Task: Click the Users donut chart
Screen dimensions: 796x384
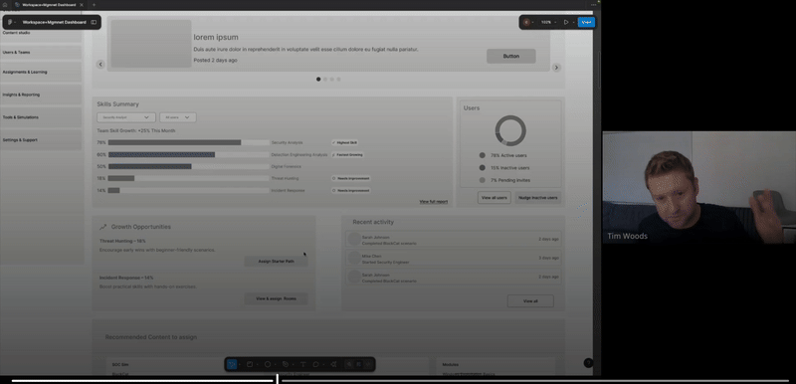Action: point(510,130)
